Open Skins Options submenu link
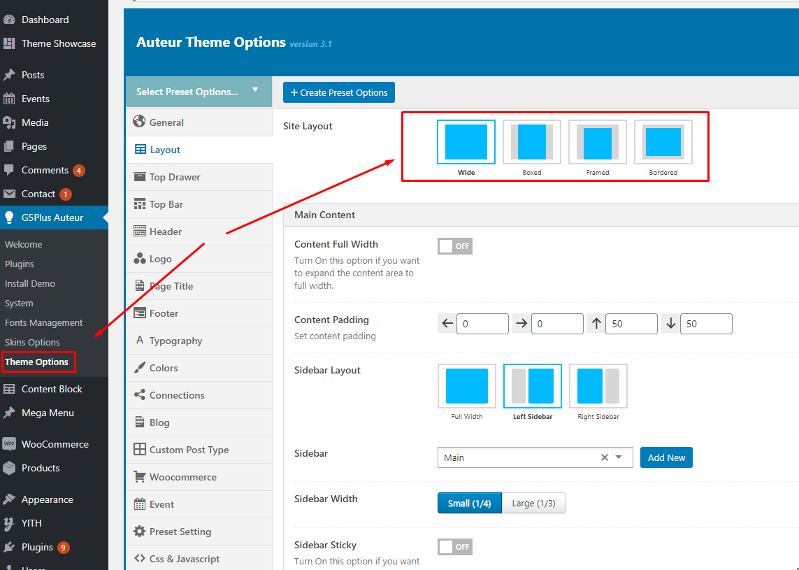799x570 pixels. click(x=33, y=342)
